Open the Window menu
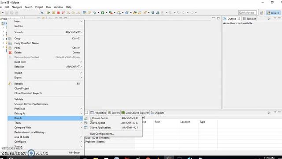The height and width of the screenshot is (159, 282). [x=58, y=7]
